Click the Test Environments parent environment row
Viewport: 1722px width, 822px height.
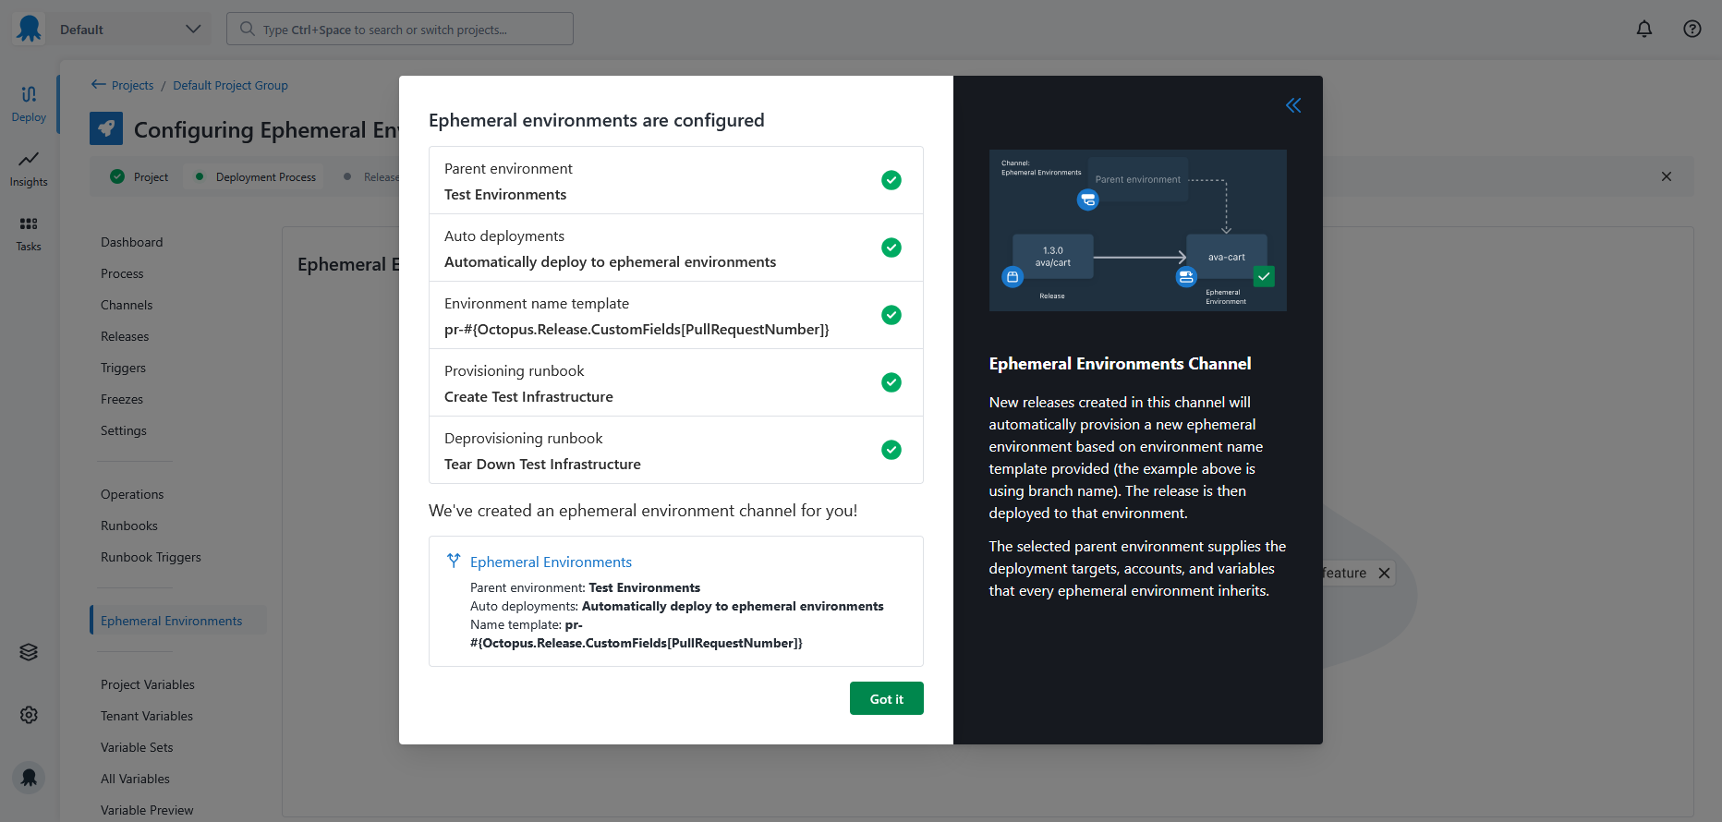pos(676,180)
